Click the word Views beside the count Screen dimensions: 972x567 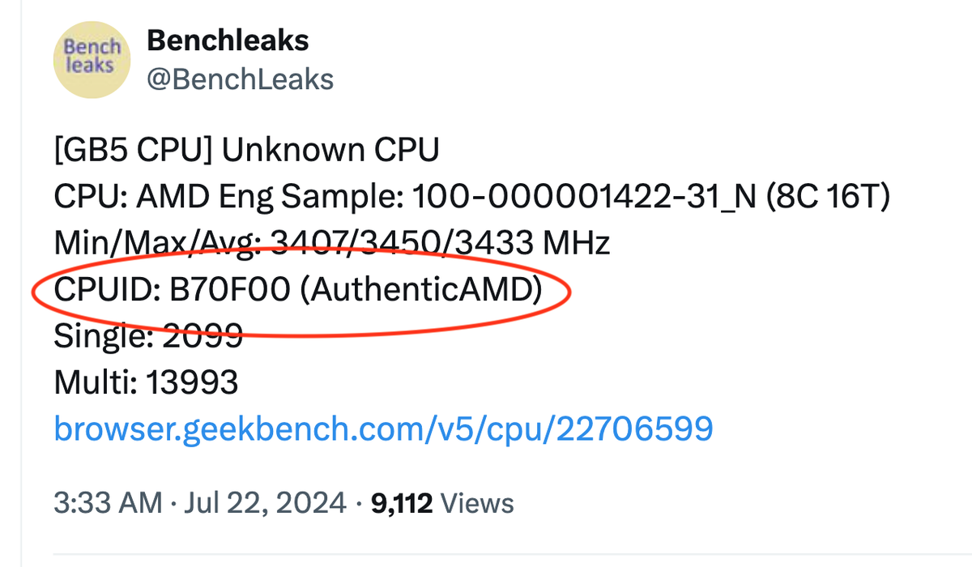(478, 503)
